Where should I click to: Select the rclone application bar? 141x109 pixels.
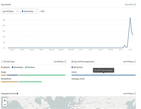[x=104, y=75]
